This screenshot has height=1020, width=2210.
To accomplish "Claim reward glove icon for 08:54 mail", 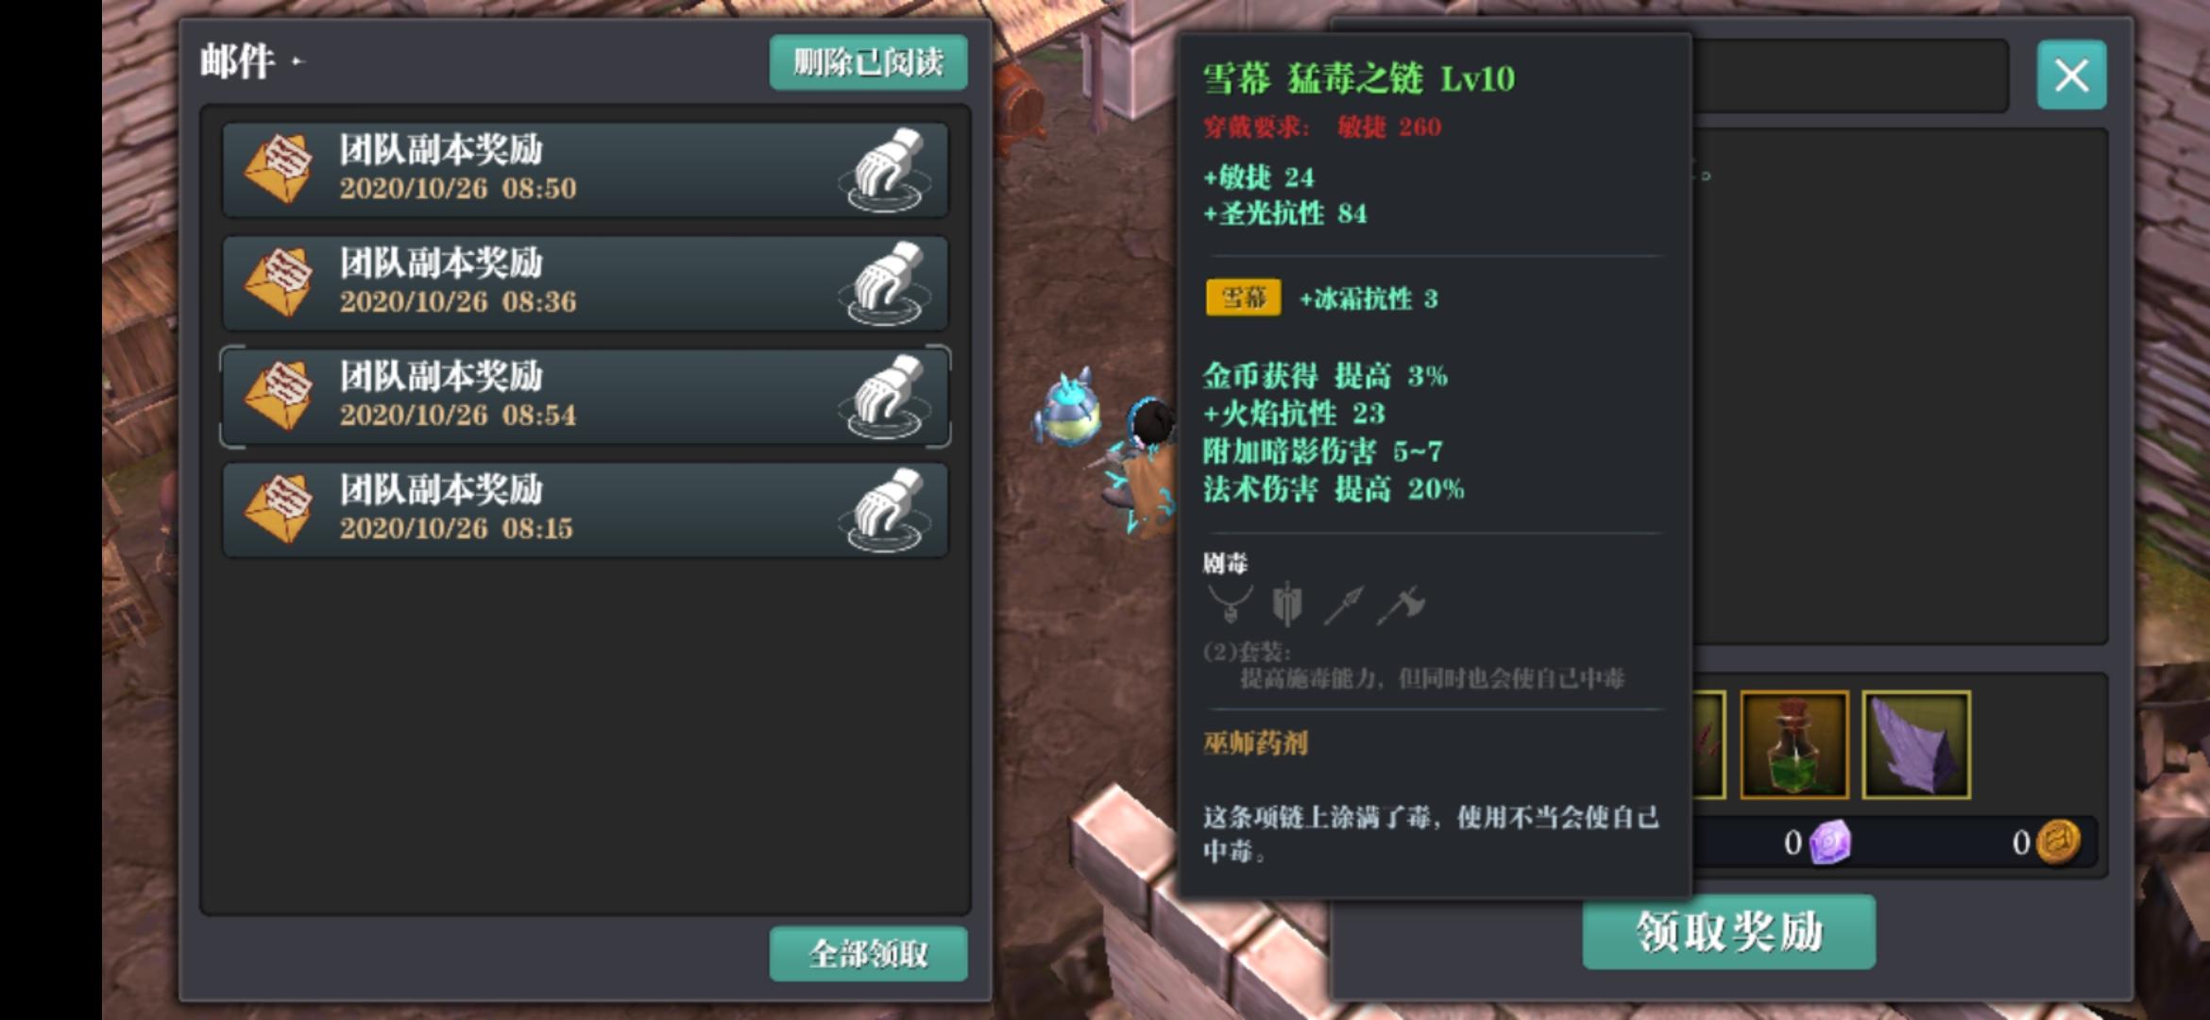I will point(885,397).
